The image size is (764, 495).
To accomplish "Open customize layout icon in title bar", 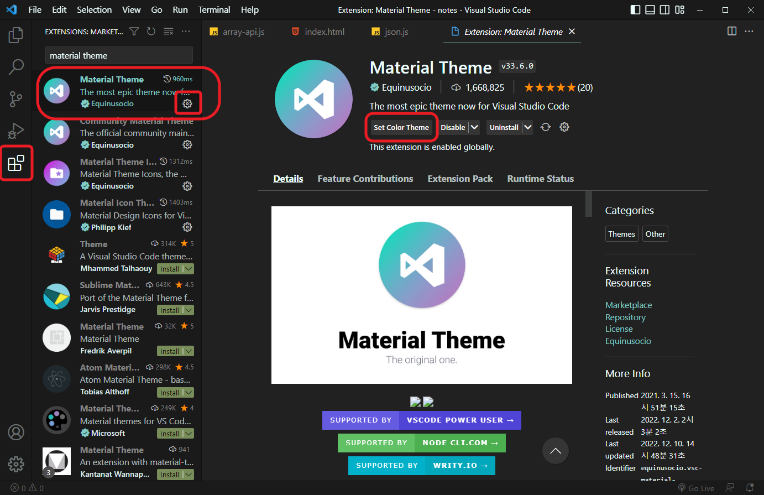I will [x=680, y=10].
